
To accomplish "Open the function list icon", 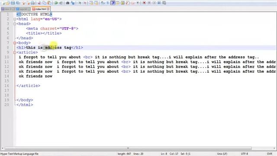I will click(x=128, y=3).
